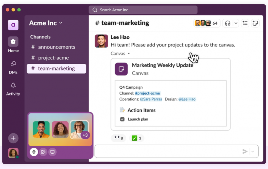The height and width of the screenshot is (169, 268).
Task: Select the team-marketing channel in sidebar
Action: [56, 68]
